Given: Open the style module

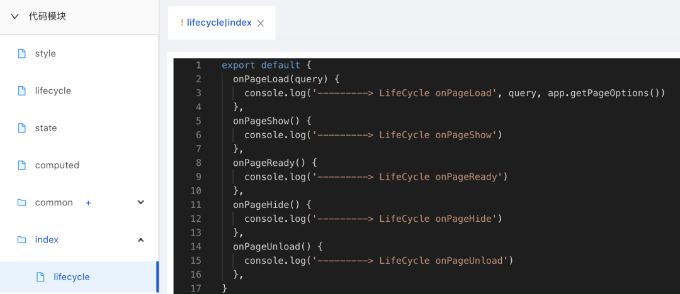Looking at the screenshot, I should (45, 53).
